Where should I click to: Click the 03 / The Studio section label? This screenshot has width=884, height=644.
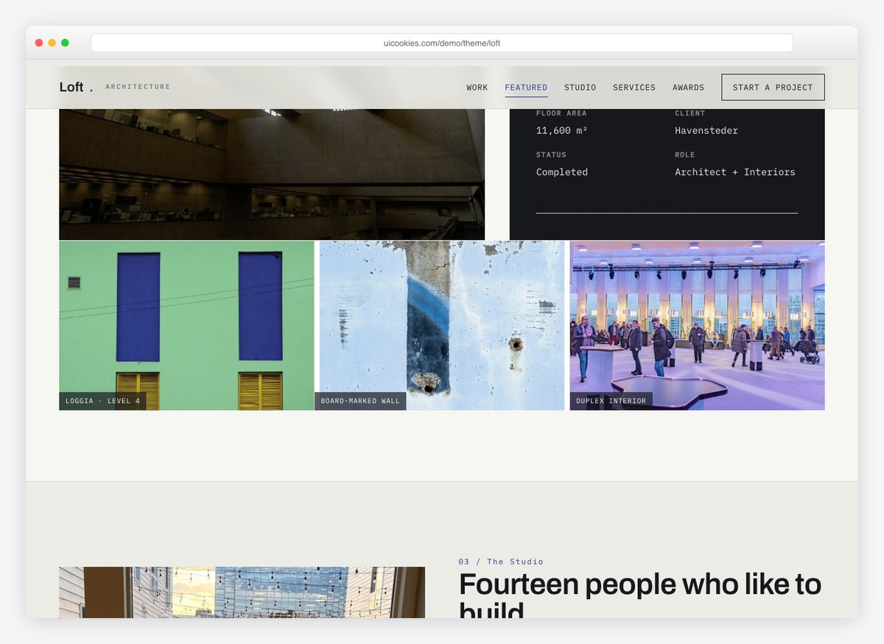(501, 562)
